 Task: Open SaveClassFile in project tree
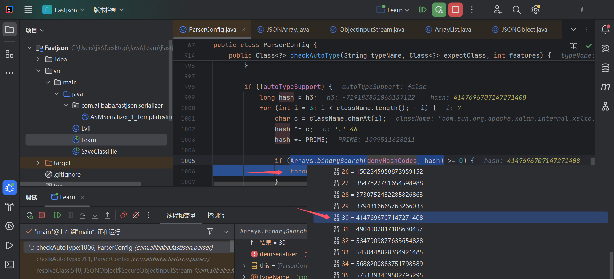(99, 151)
